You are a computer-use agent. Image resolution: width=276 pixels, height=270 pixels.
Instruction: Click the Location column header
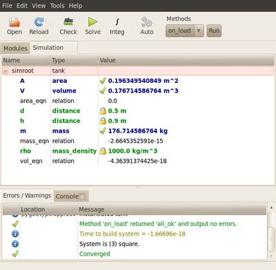(x=48, y=209)
